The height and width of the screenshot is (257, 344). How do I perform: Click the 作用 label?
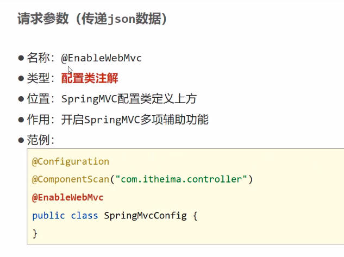coord(40,120)
